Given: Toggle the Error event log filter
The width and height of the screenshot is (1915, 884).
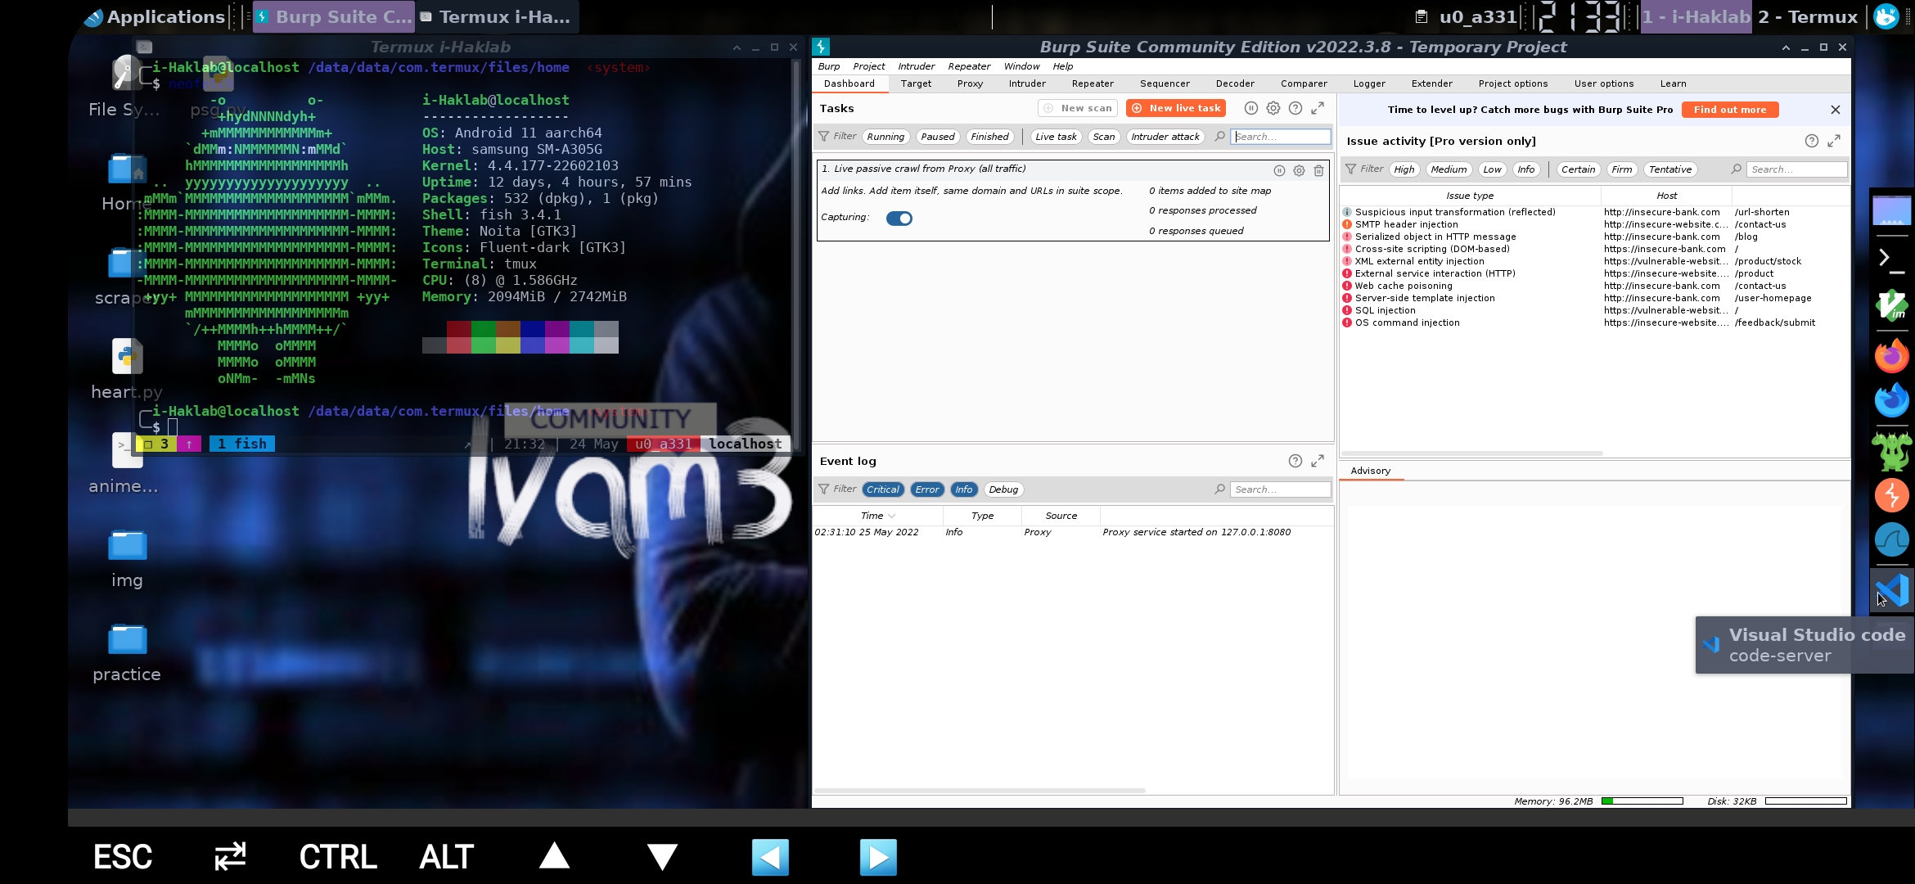Looking at the screenshot, I should pos(926,489).
